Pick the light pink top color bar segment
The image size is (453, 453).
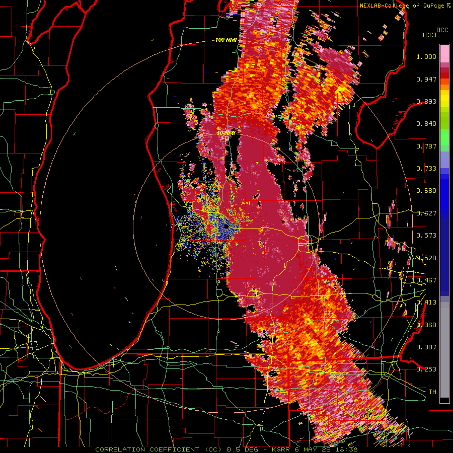(444, 53)
